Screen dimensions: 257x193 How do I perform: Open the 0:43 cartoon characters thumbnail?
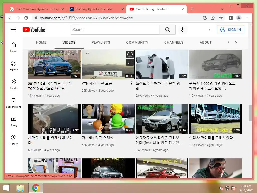pyautogui.click(x=108, y=119)
